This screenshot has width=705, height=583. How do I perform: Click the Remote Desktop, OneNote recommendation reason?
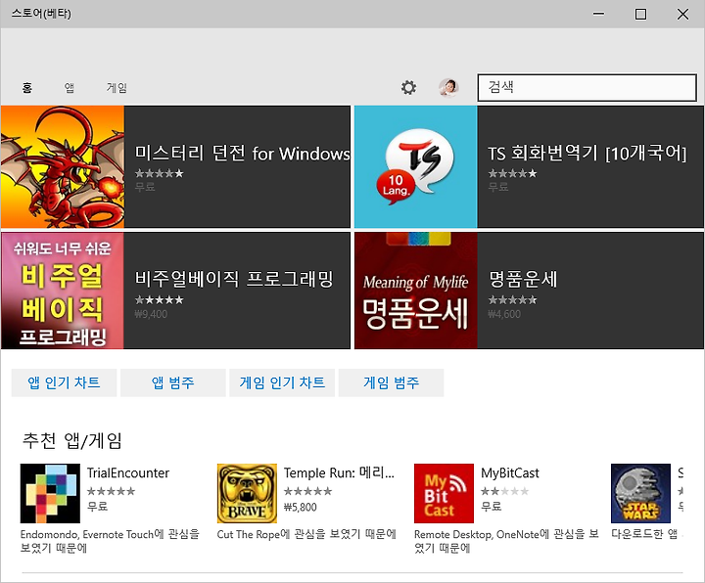pos(506,541)
